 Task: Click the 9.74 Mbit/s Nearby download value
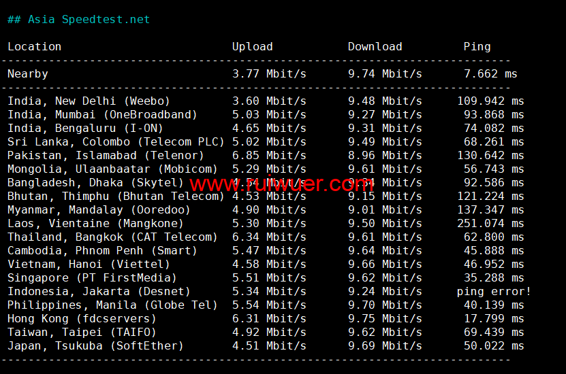(385, 73)
